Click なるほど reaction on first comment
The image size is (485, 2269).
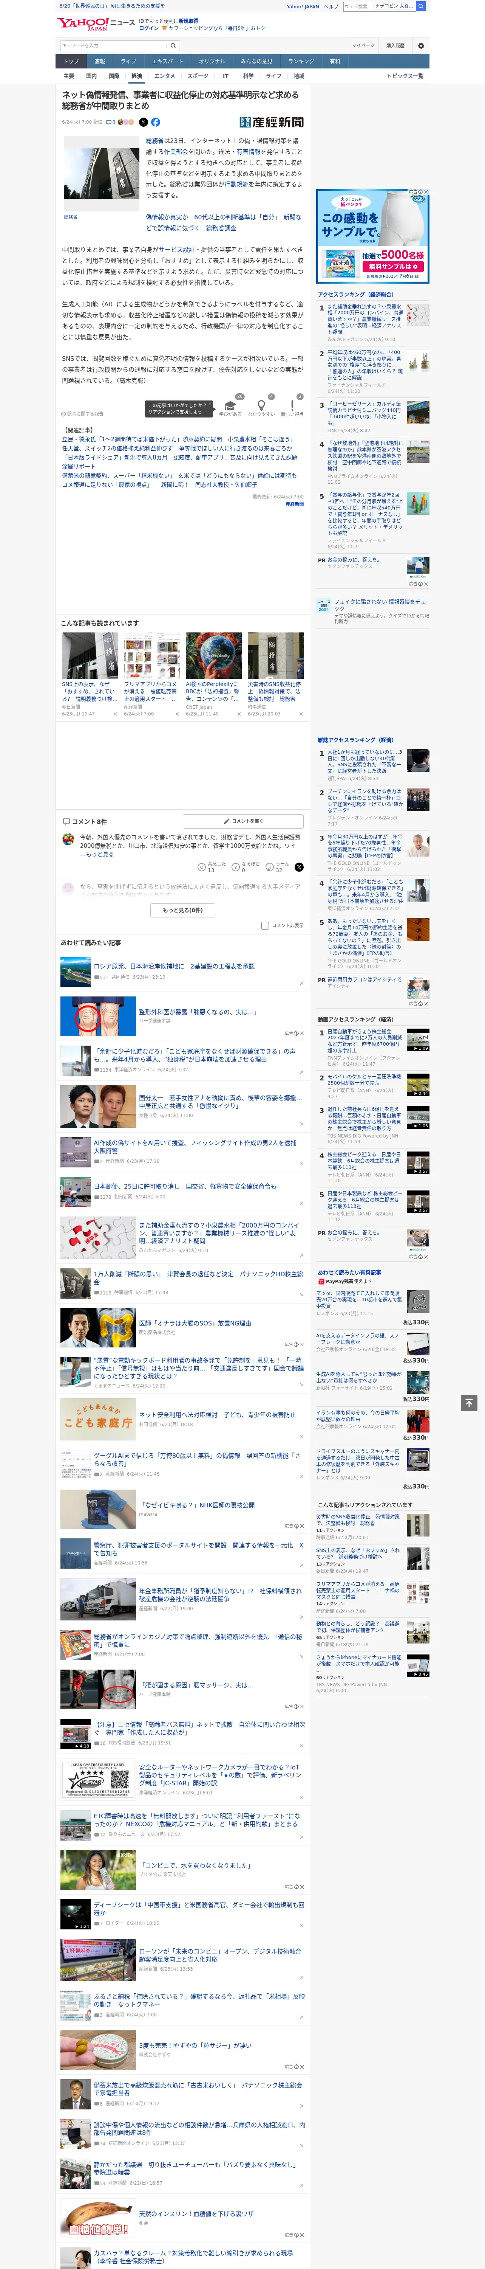[246, 868]
